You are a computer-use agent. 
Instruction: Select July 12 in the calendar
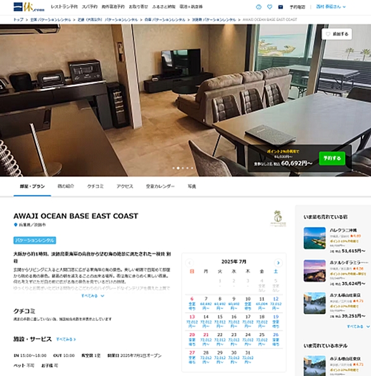(276, 304)
